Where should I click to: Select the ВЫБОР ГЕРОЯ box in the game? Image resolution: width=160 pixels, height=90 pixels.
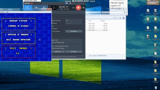point(18,24)
